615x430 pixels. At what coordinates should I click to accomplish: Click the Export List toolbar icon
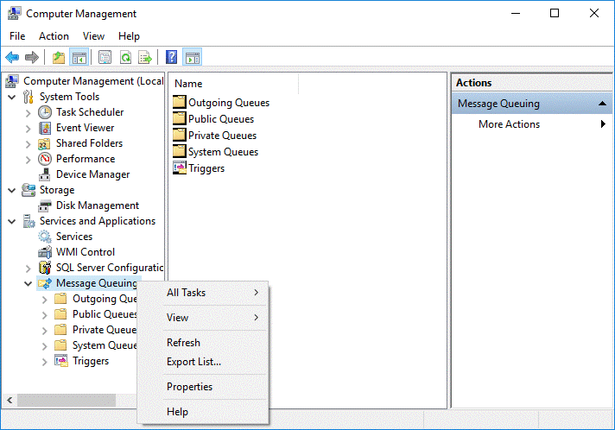tap(145, 58)
